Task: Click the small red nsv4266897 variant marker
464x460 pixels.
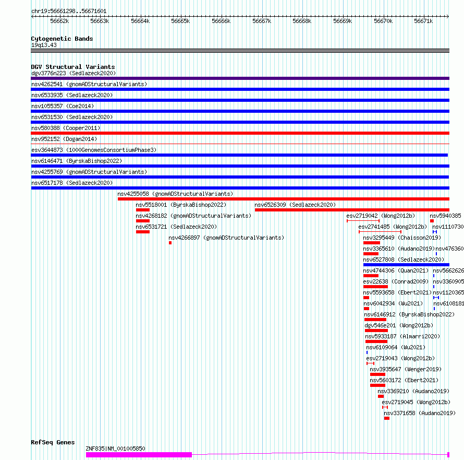Action: pos(170,243)
